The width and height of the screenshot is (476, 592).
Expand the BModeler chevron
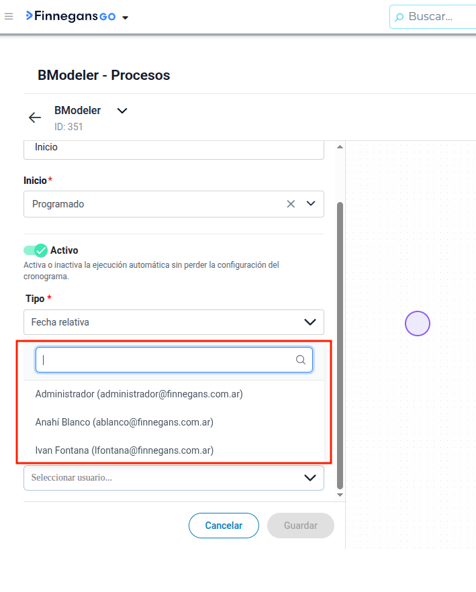tap(122, 111)
